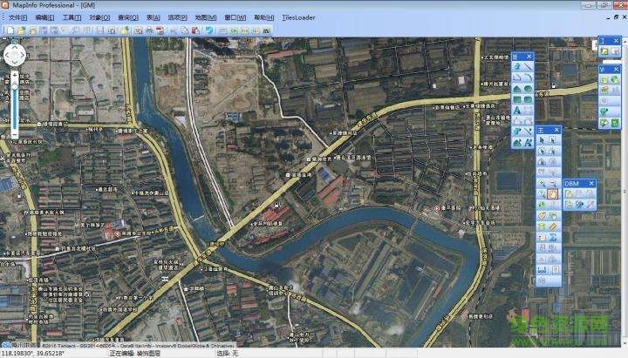Viewport: 628px width, 358px height.
Task: Click first icon in DBM panel
Action: pyautogui.click(x=569, y=194)
